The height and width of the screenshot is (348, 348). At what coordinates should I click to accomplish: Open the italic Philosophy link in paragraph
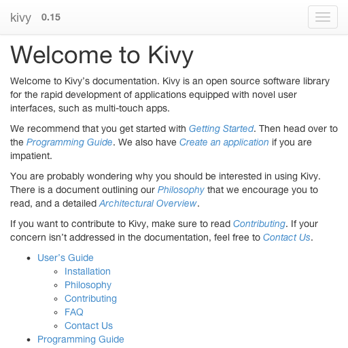(181, 190)
